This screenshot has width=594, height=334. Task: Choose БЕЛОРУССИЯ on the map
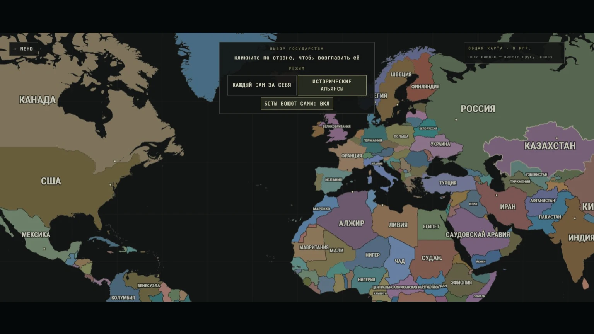(428, 128)
